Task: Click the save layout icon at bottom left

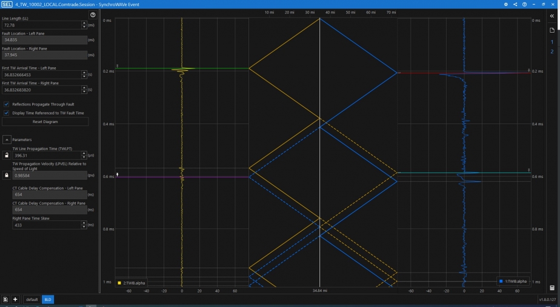Action: pyautogui.click(x=5, y=299)
